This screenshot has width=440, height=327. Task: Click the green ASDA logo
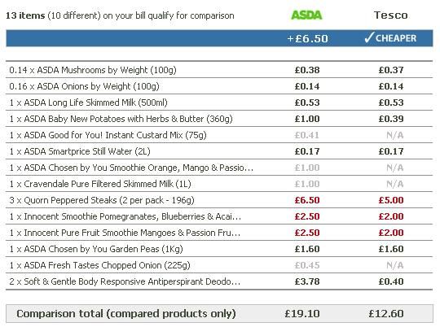coord(306,15)
